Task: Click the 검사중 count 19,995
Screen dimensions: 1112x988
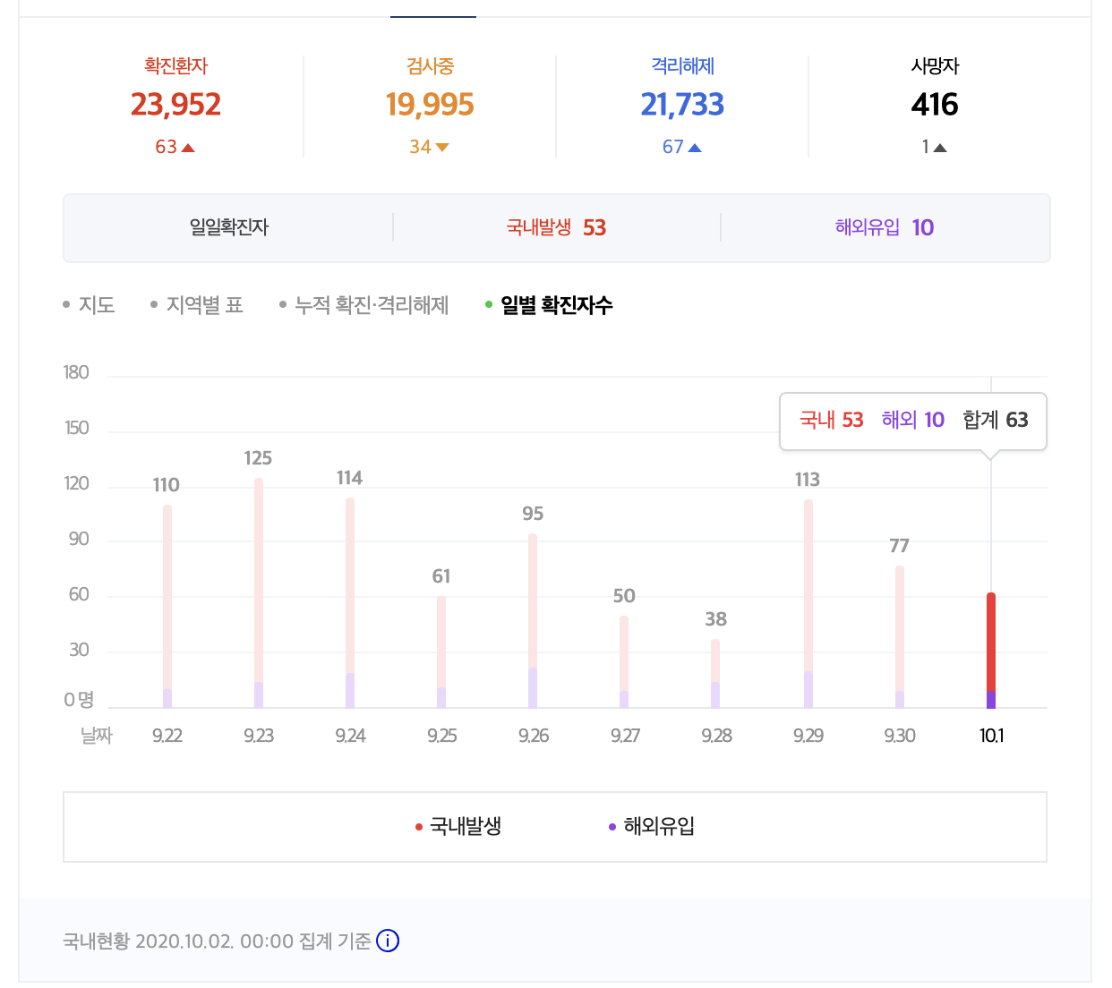Action: tap(430, 105)
